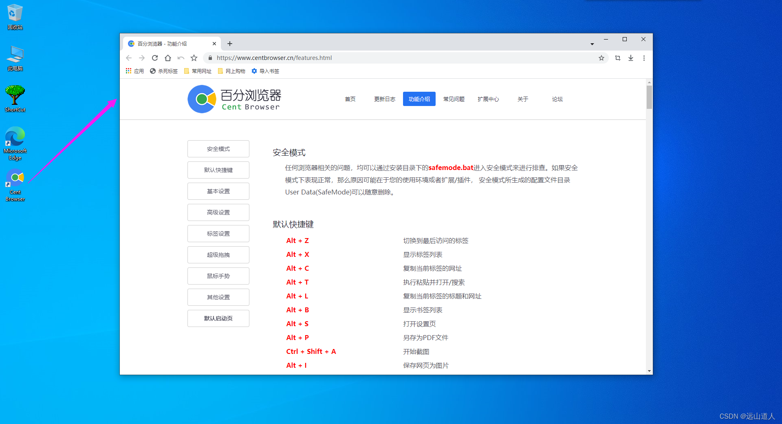Screen dimensions: 782x424
Task: Reload the page with the refresh icon
Action: point(155,58)
